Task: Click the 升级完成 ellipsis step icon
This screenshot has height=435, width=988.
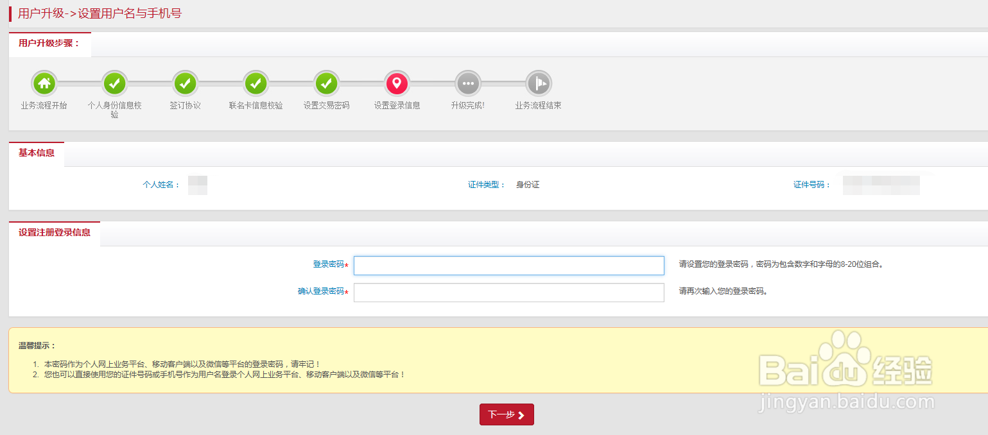Action: coord(467,83)
